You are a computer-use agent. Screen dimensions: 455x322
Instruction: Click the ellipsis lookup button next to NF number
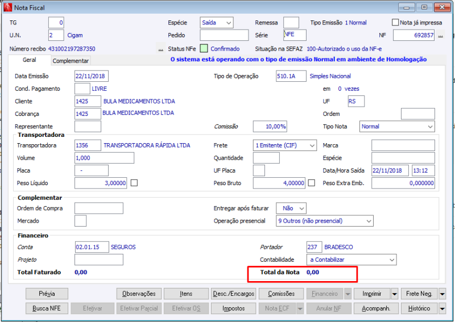pos(440,35)
